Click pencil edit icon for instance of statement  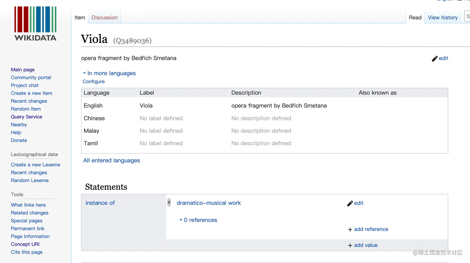(x=350, y=203)
